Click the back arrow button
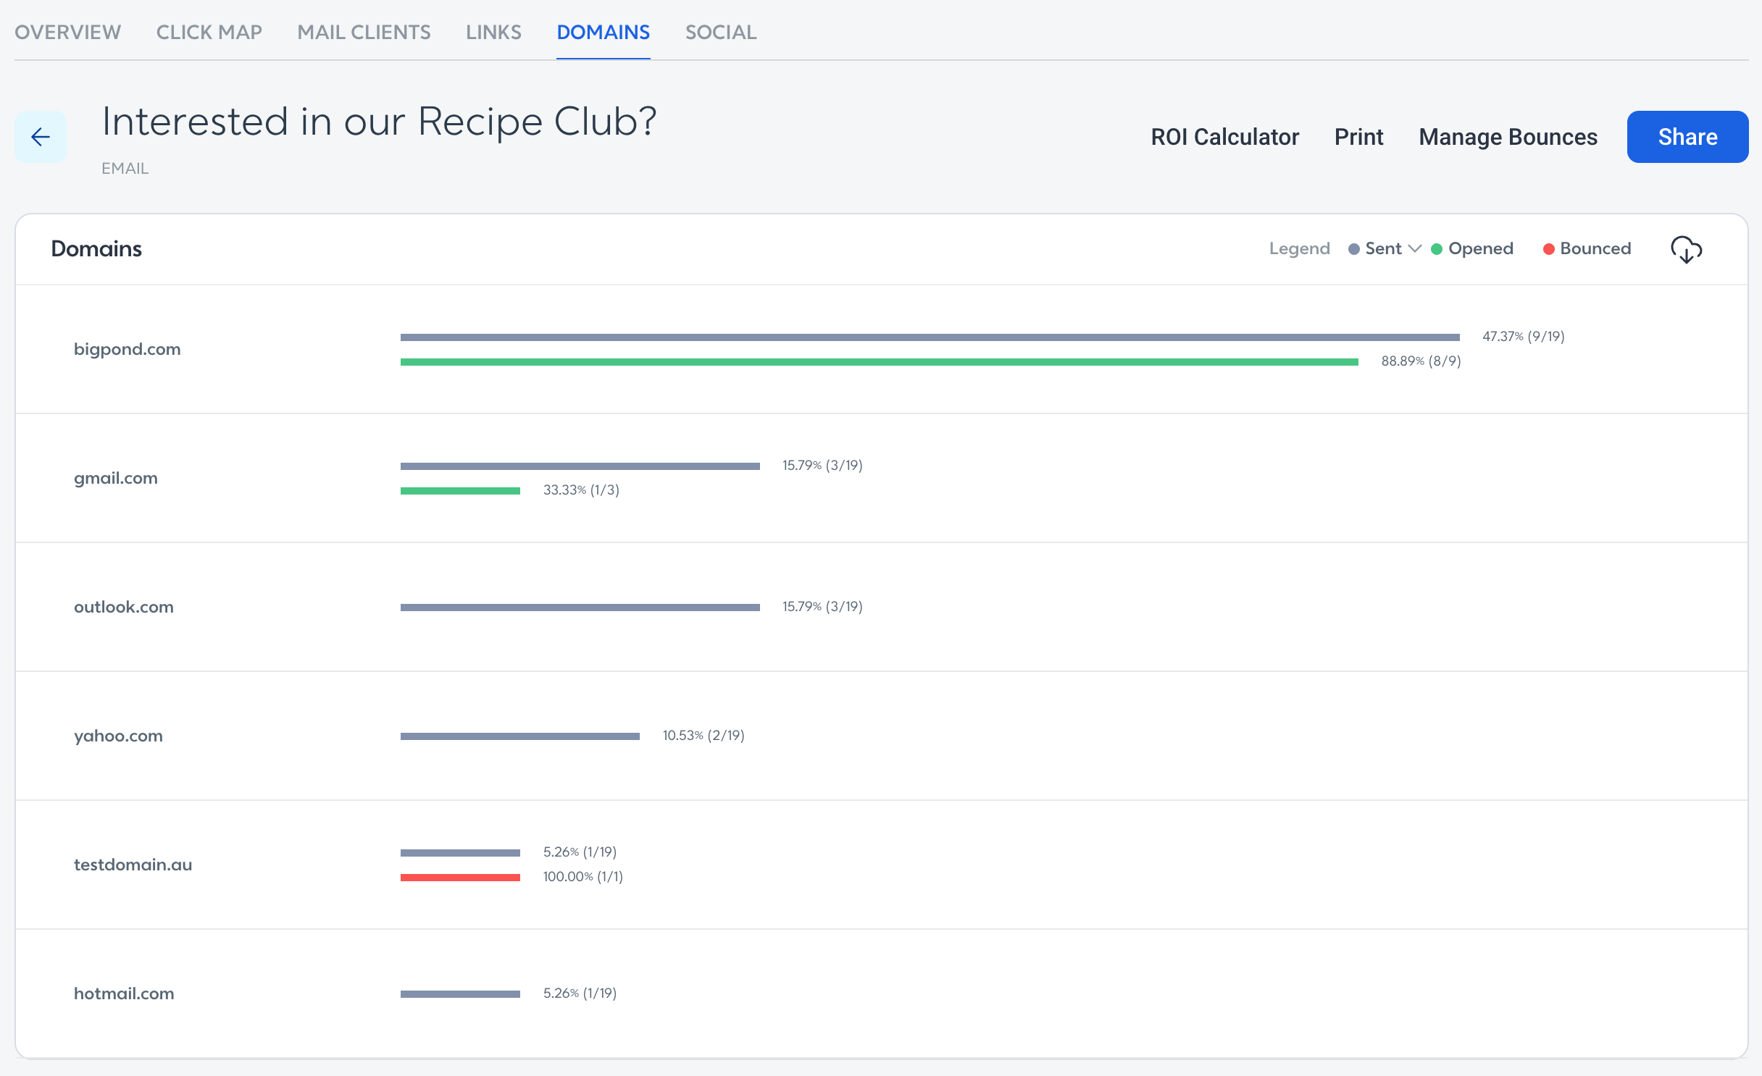This screenshot has width=1762, height=1076. [41, 137]
